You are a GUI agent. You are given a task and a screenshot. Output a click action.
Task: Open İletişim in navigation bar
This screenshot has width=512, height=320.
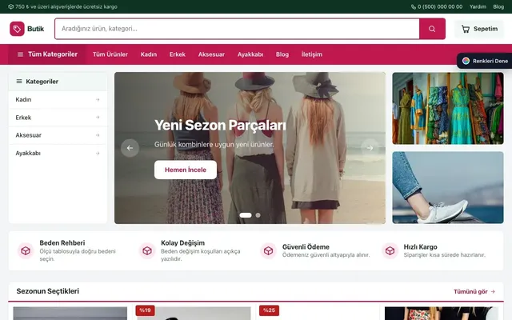coord(311,54)
